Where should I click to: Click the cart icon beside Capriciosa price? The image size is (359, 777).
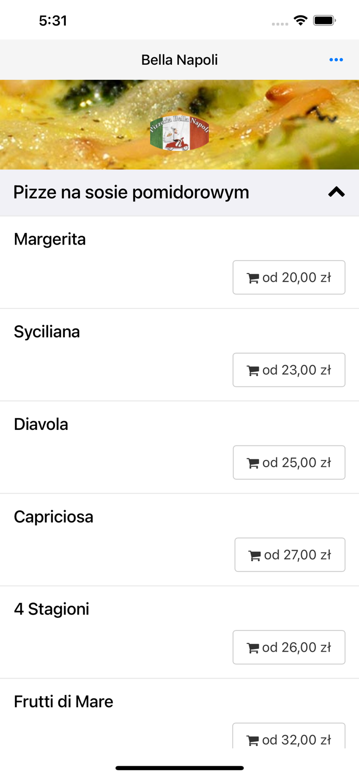coord(254,555)
